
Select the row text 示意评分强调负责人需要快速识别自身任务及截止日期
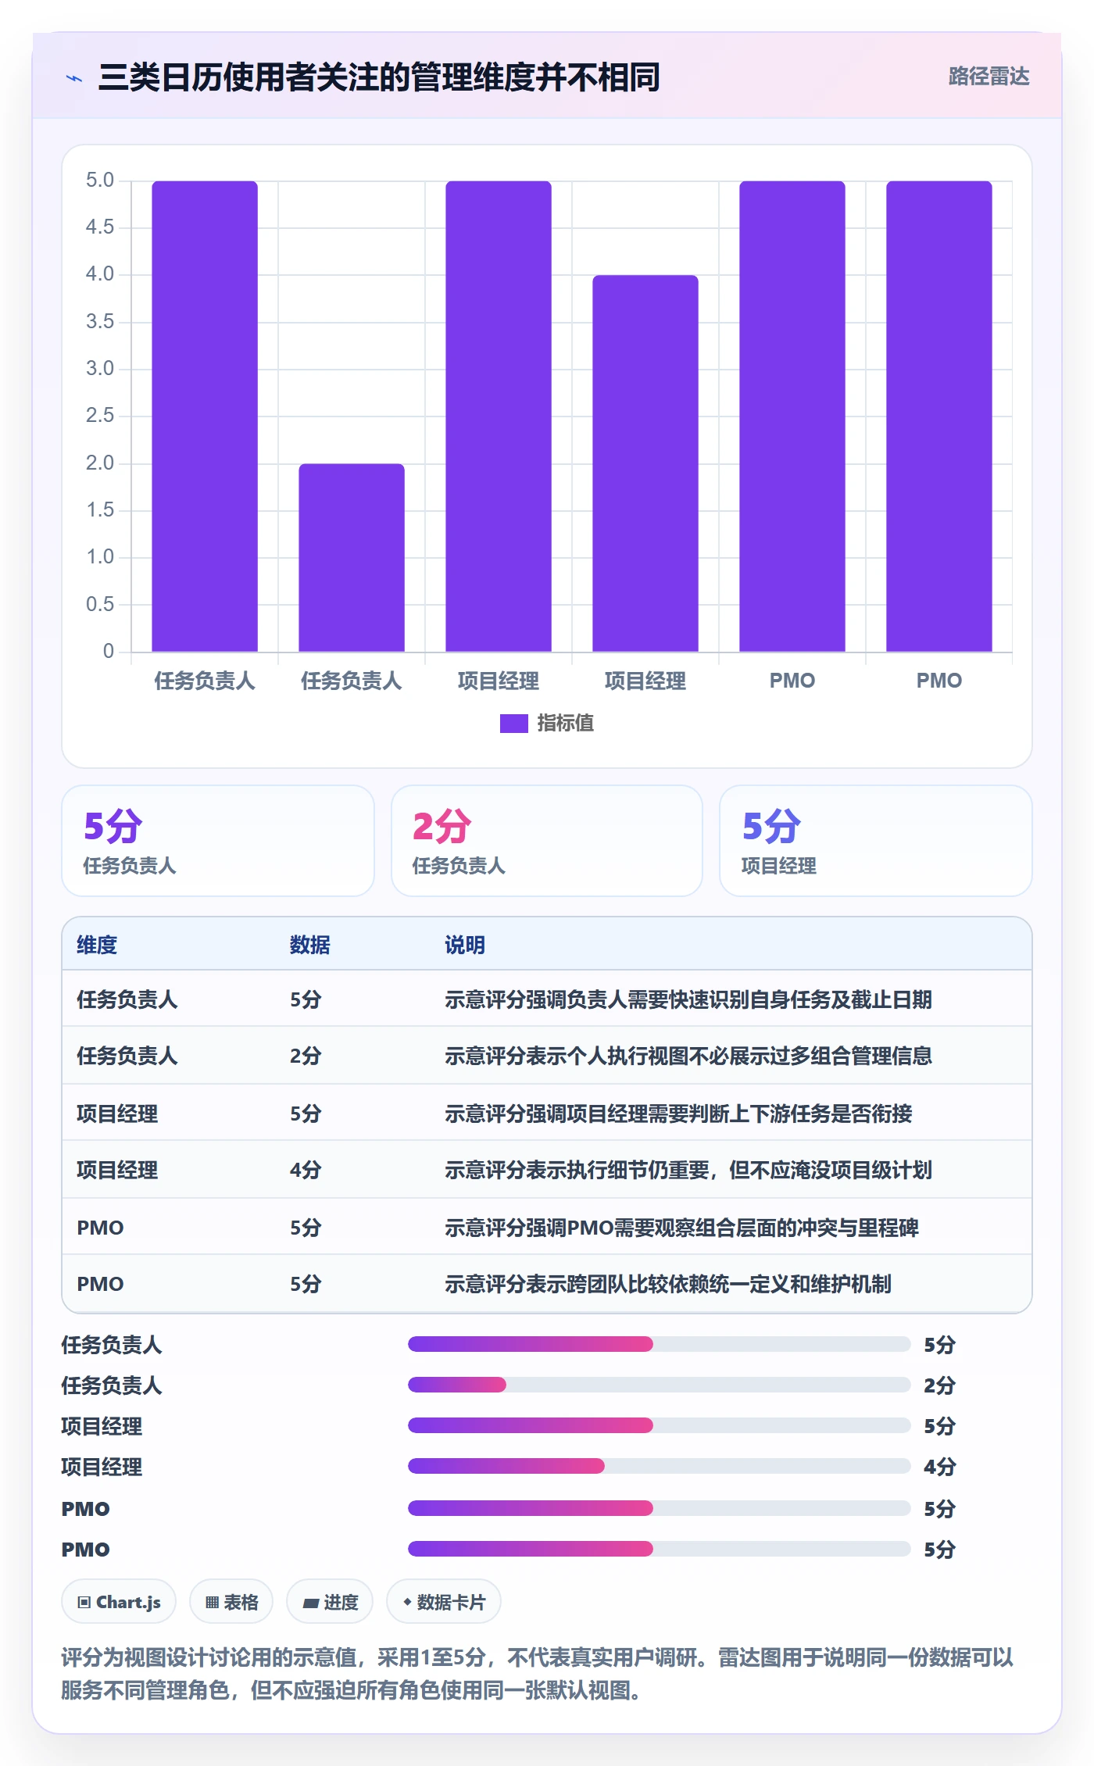click(x=688, y=999)
